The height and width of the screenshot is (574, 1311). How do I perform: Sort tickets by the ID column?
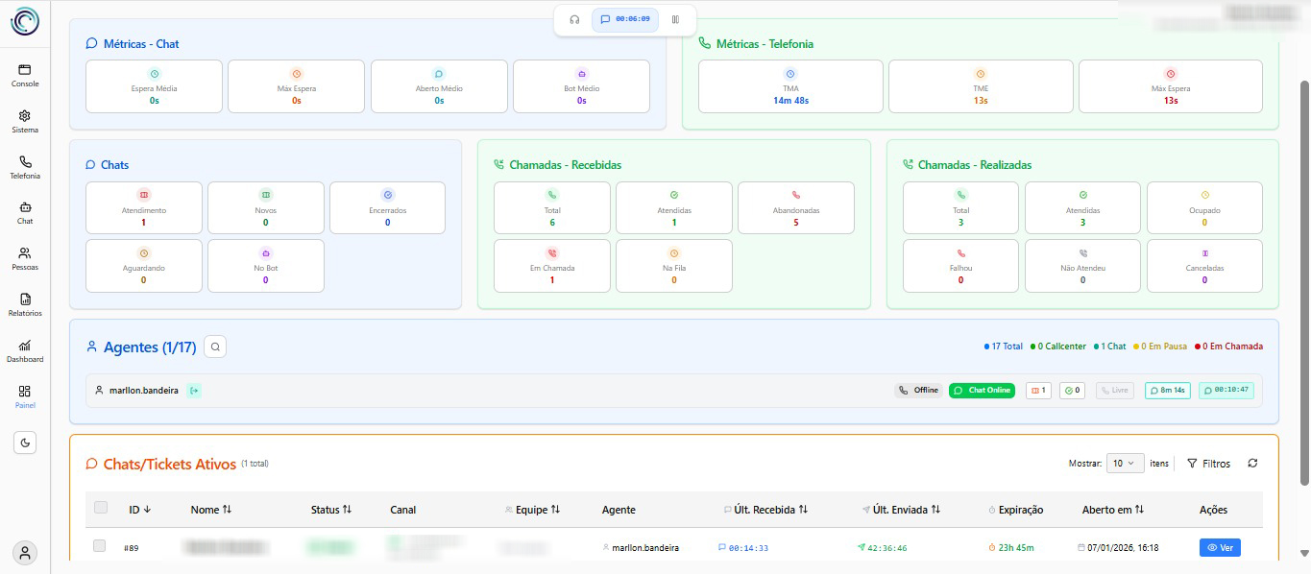(x=140, y=510)
